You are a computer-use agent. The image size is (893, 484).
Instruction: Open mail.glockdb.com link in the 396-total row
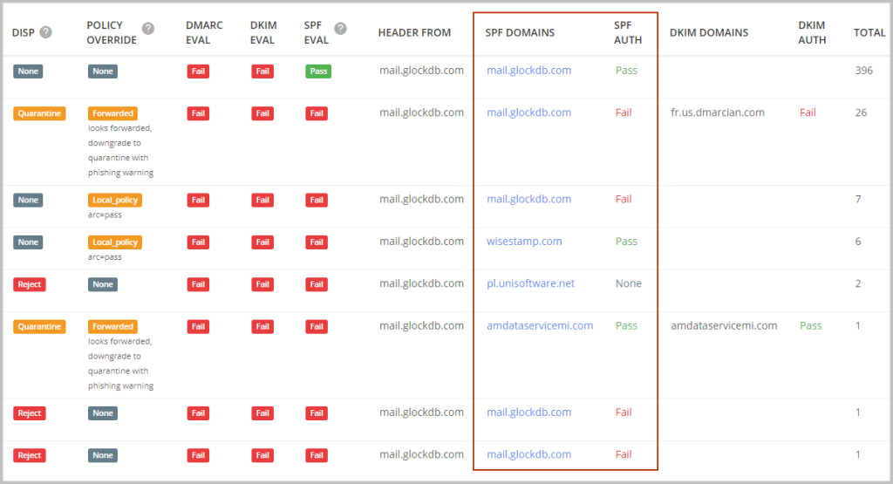point(528,71)
